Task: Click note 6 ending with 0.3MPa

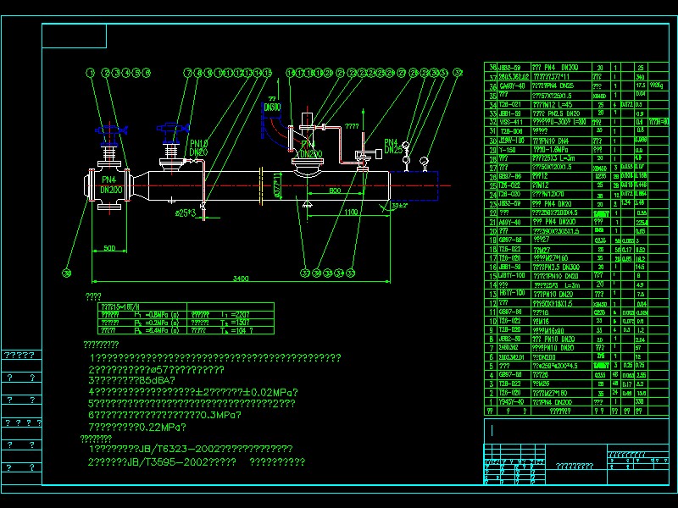Action: pos(164,415)
